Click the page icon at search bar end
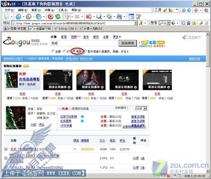The image size is (211, 179). coord(206,23)
